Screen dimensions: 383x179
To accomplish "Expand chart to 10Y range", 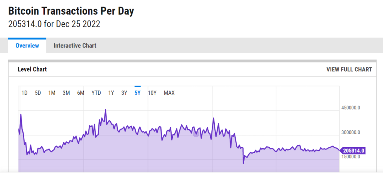I will tap(152, 93).
